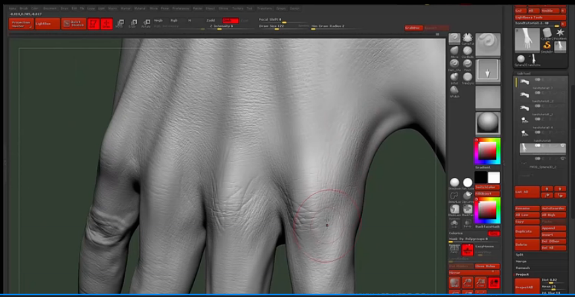The width and height of the screenshot is (575, 297).
Task: Select the PolyMesh3D star tool icon
Action: point(560,35)
